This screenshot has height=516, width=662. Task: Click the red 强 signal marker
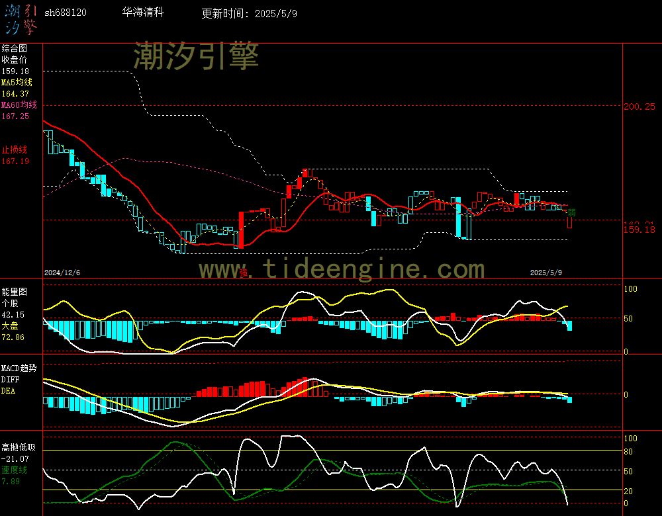243,273
